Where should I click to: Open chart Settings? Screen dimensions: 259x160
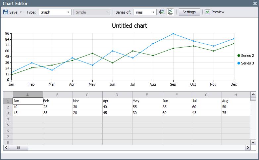189,12
